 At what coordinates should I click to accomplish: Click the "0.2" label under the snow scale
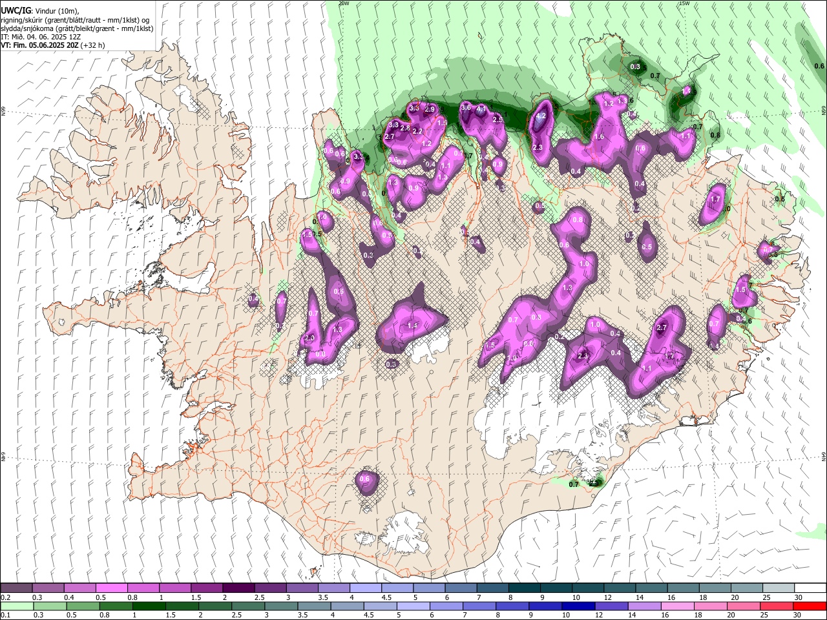pyautogui.click(x=6, y=597)
